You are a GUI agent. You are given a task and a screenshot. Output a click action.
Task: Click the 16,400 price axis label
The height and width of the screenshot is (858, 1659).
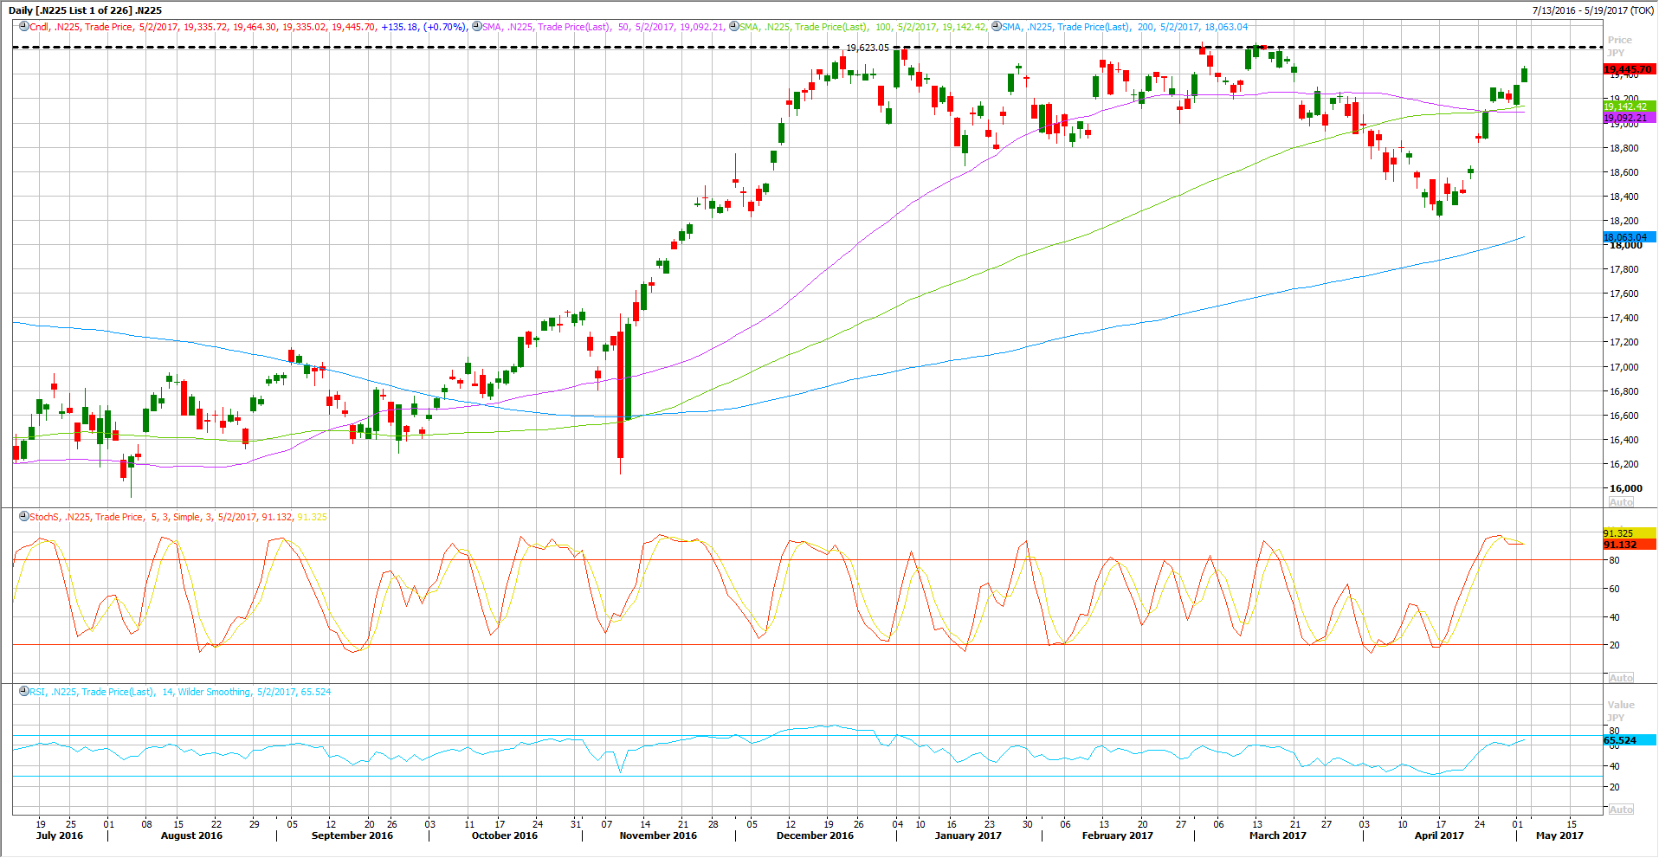click(x=1624, y=440)
